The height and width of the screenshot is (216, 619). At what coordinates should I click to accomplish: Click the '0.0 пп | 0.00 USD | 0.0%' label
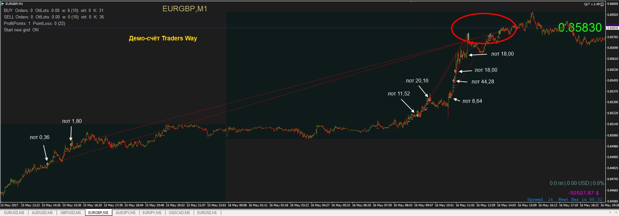tap(577, 183)
